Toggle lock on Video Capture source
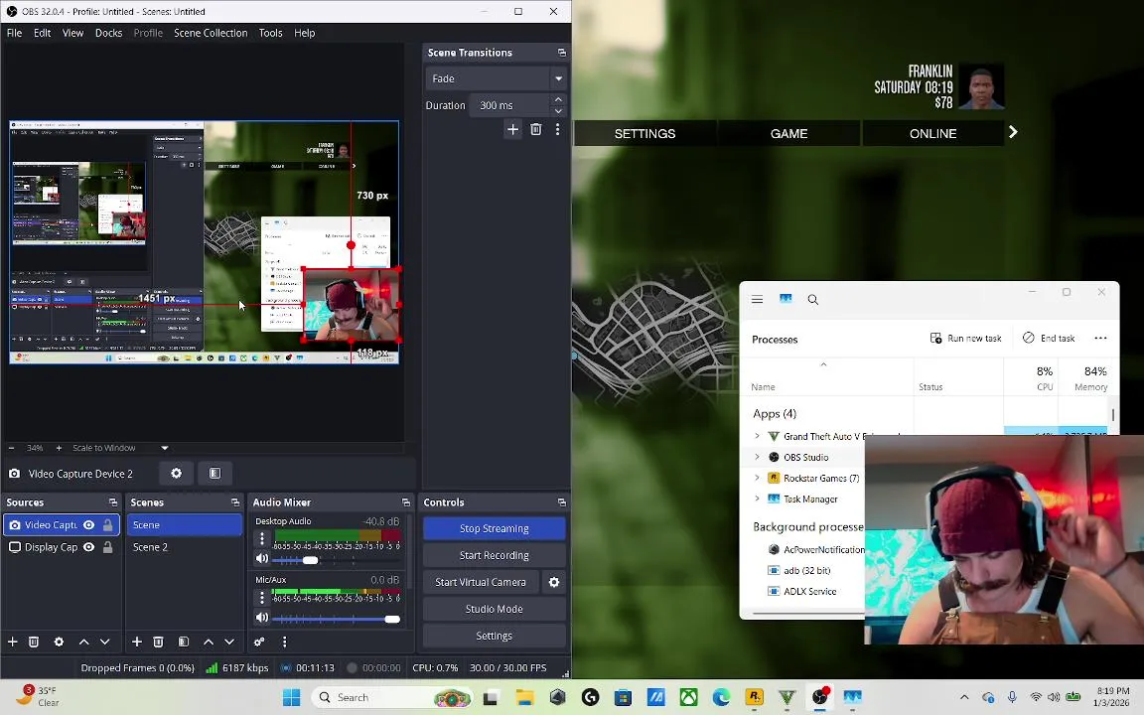1144x715 pixels. pyautogui.click(x=108, y=524)
